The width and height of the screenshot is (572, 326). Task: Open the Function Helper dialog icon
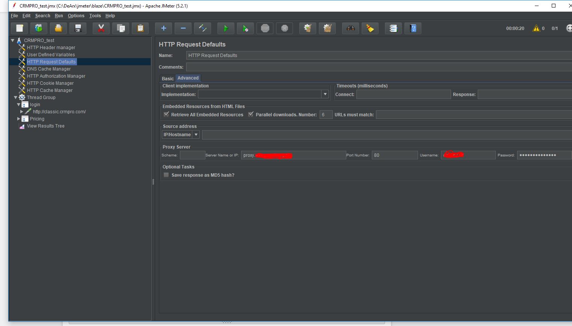pos(393,28)
